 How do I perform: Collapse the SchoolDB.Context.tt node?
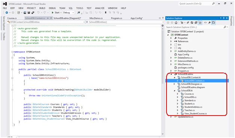174,78
